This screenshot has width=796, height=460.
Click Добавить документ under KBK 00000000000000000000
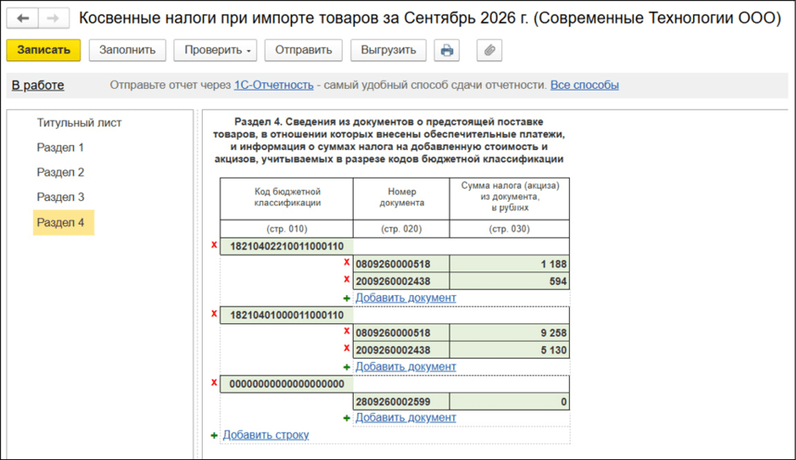406,418
